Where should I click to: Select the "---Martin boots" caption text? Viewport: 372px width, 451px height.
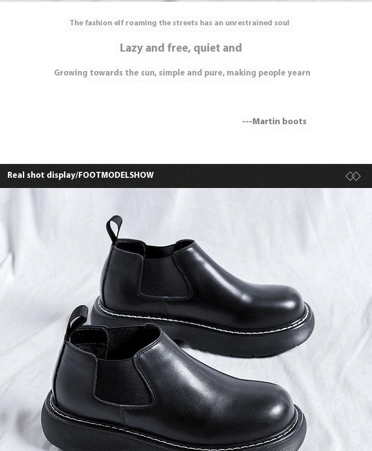point(274,121)
